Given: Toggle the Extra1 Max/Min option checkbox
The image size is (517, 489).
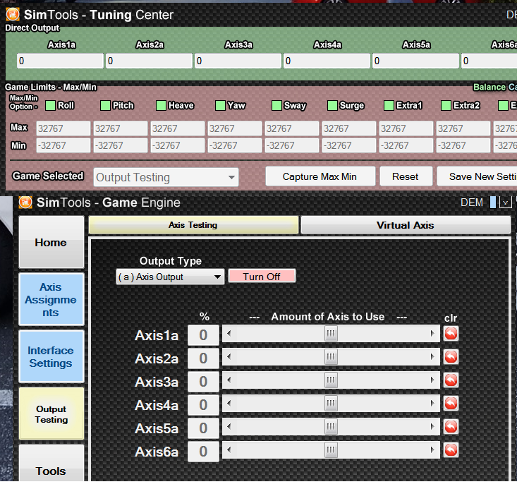Looking at the screenshot, I should click(x=389, y=106).
